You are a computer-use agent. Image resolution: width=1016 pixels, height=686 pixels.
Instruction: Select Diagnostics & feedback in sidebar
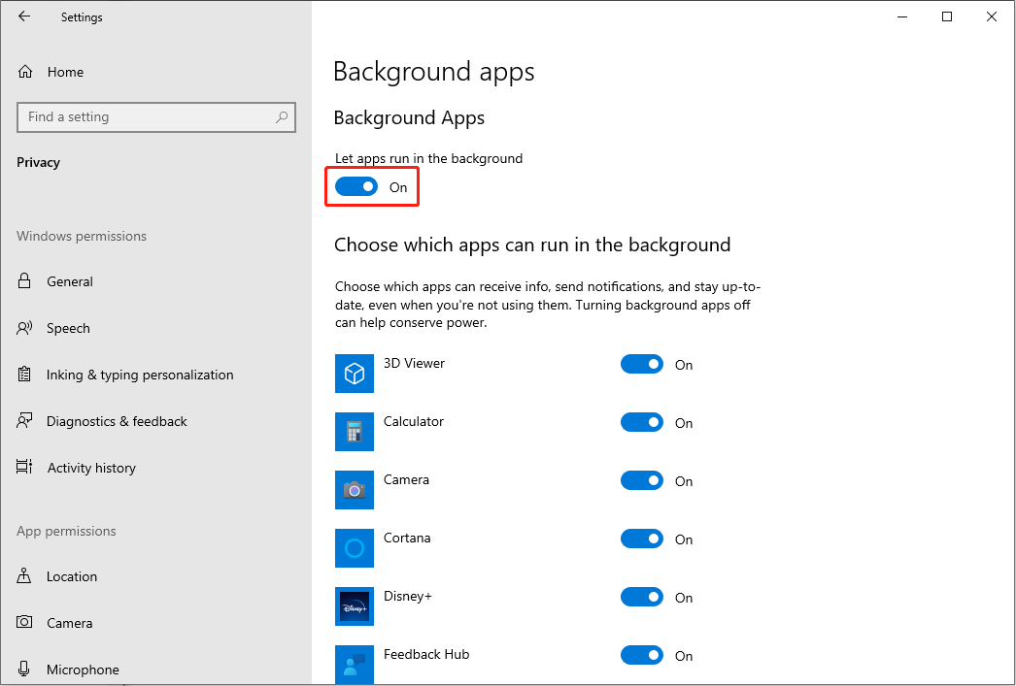(x=117, y=421)
